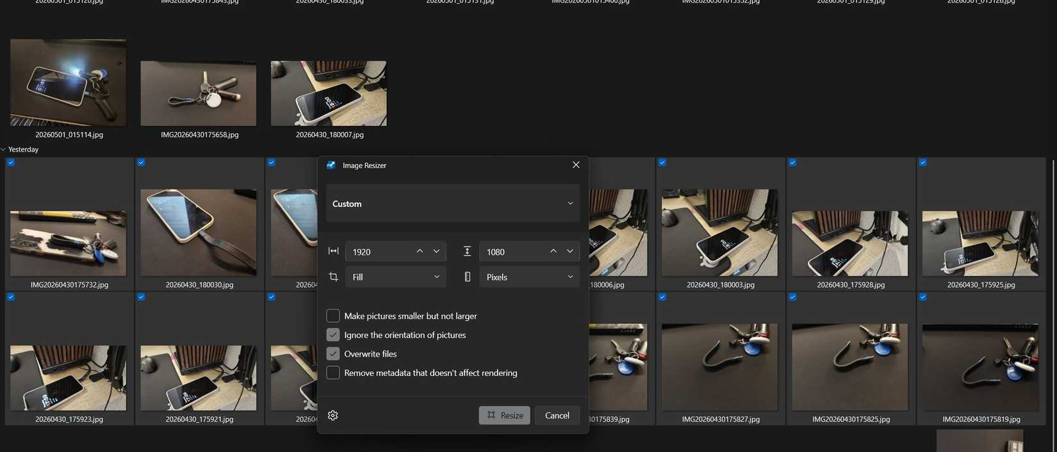Increase height value with up arrow
The image size is (1057, 452).
(553, 252)
